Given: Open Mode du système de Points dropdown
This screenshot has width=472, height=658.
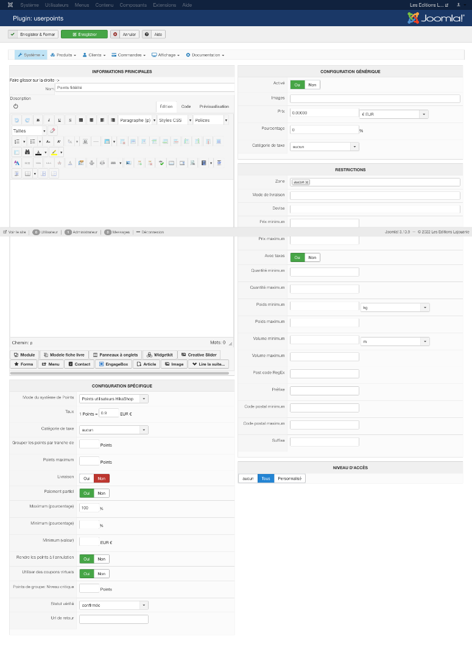Looking at the screenshot, I should 114,398.
